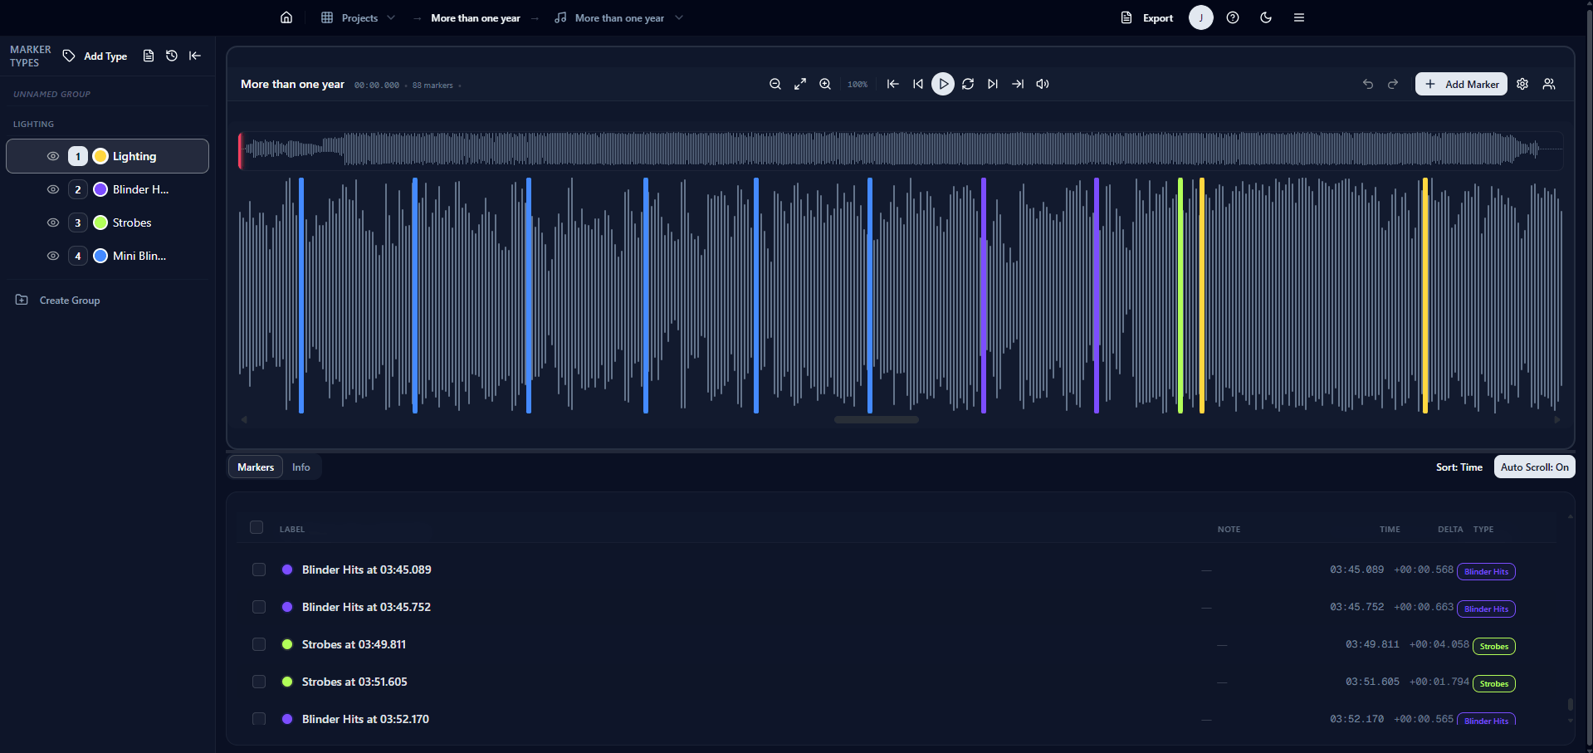Image resolution: width=1593 pixels, height=753 pixels.
Task: Click the fit-to-view expand arrows icon
Action: pyautogui.click(x=800, y=84)
